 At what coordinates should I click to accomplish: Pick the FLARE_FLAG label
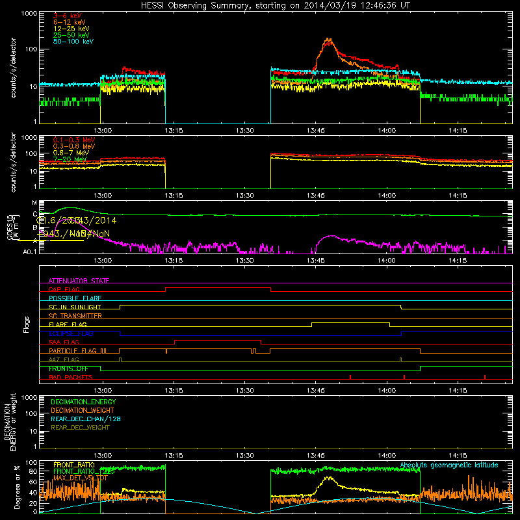tap(68, 324)
